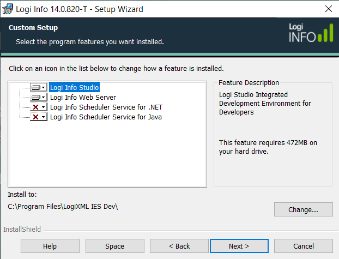Click the Logi INFO logo

coord(311,33)
